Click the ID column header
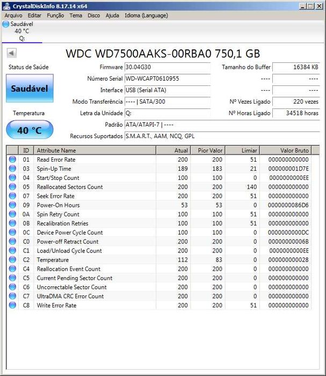326x376 pixels. coord(26,150)
